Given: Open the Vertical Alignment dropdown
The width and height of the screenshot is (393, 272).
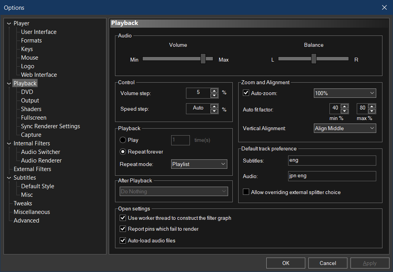Looking at the screenshot, I should (x=345, y=128).
